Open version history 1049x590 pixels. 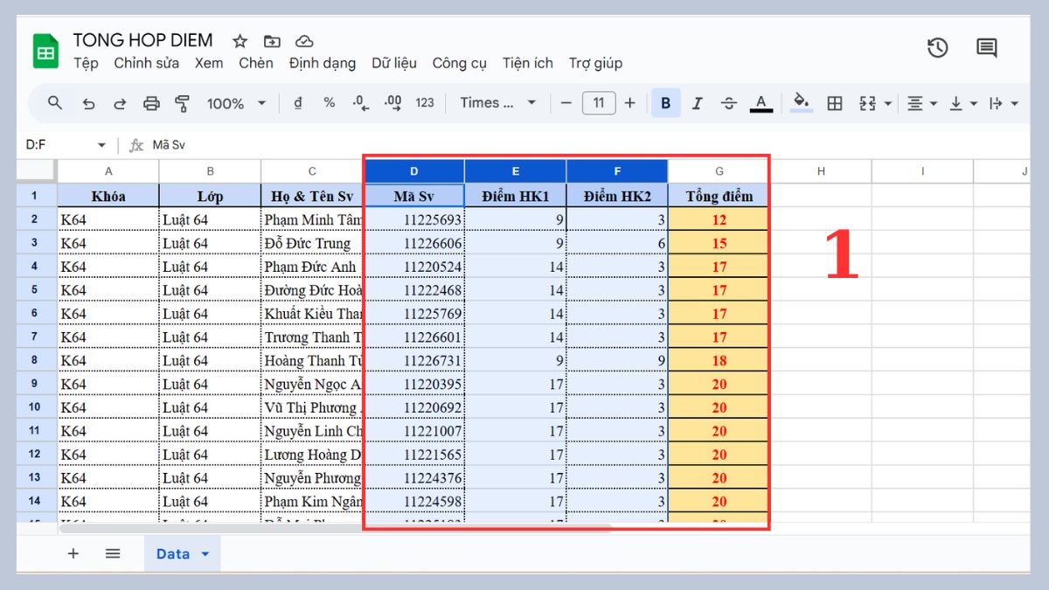(937, 48)
